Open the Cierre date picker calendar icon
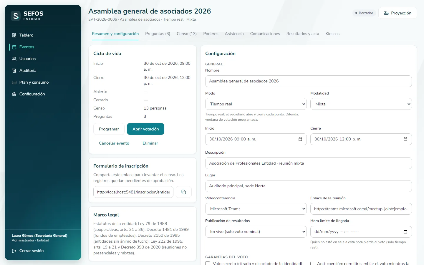The width and height of the screenshot is (424, 265). pos(405,139)
